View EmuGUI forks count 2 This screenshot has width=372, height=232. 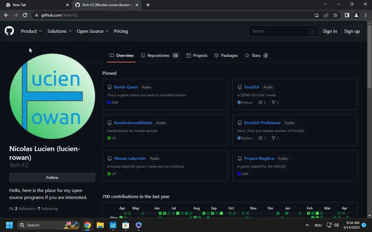point(275,102)
